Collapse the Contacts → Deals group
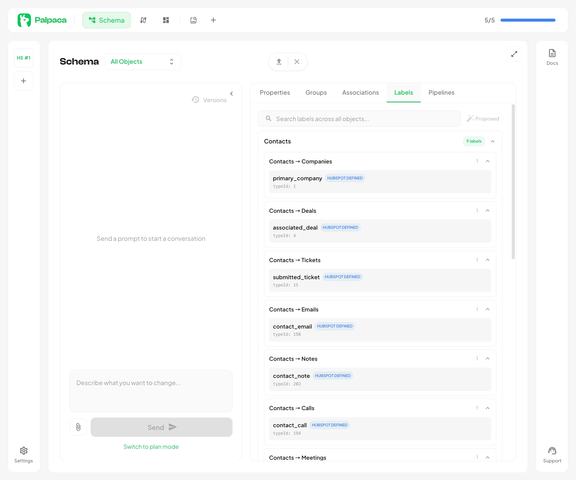This screenshot has height=480, width=576. 487,210
